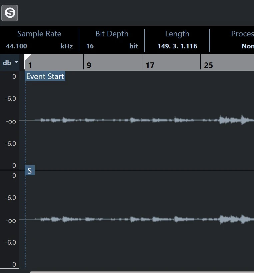This screenshot has width=254, height=273.
Task: Click the upper channel waveform
Action: click(133, 120)
